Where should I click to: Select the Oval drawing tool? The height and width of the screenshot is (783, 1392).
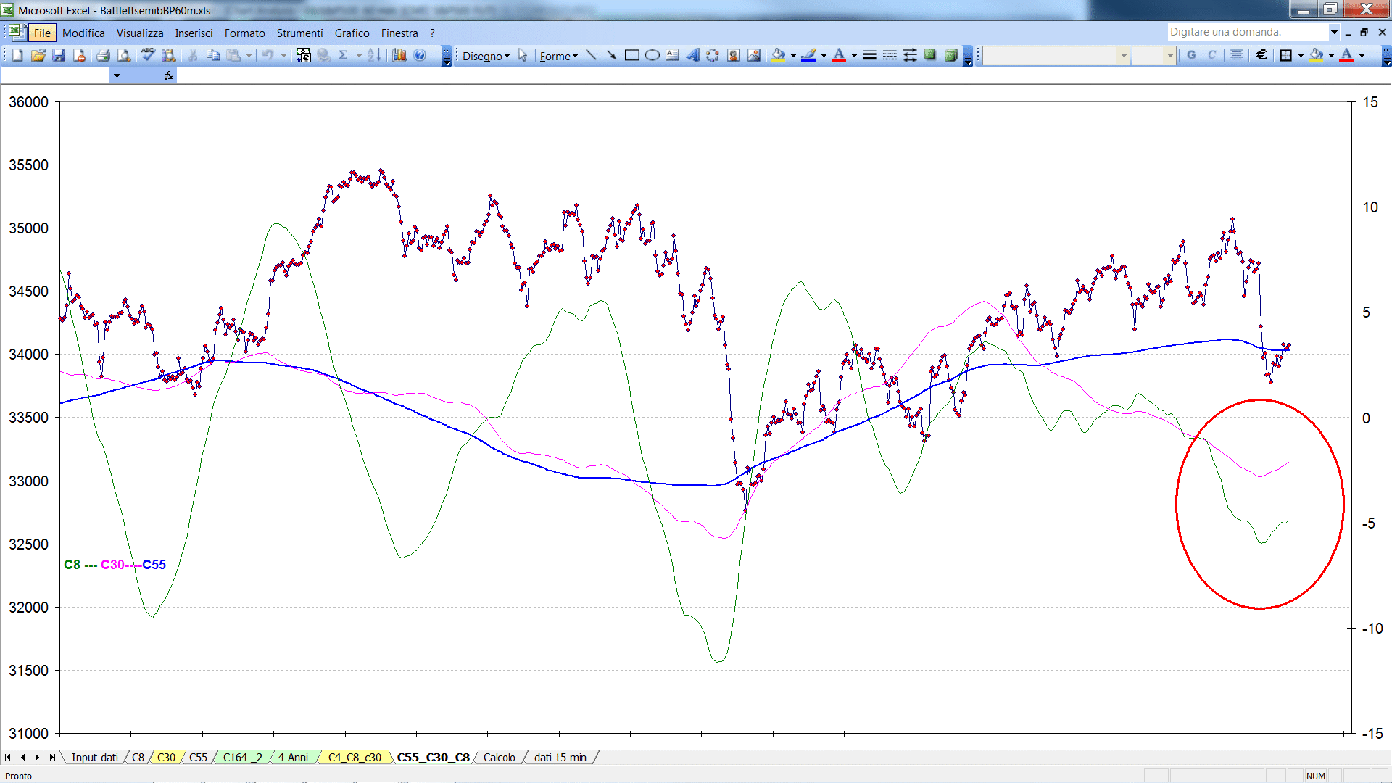(x=652, y=55)
